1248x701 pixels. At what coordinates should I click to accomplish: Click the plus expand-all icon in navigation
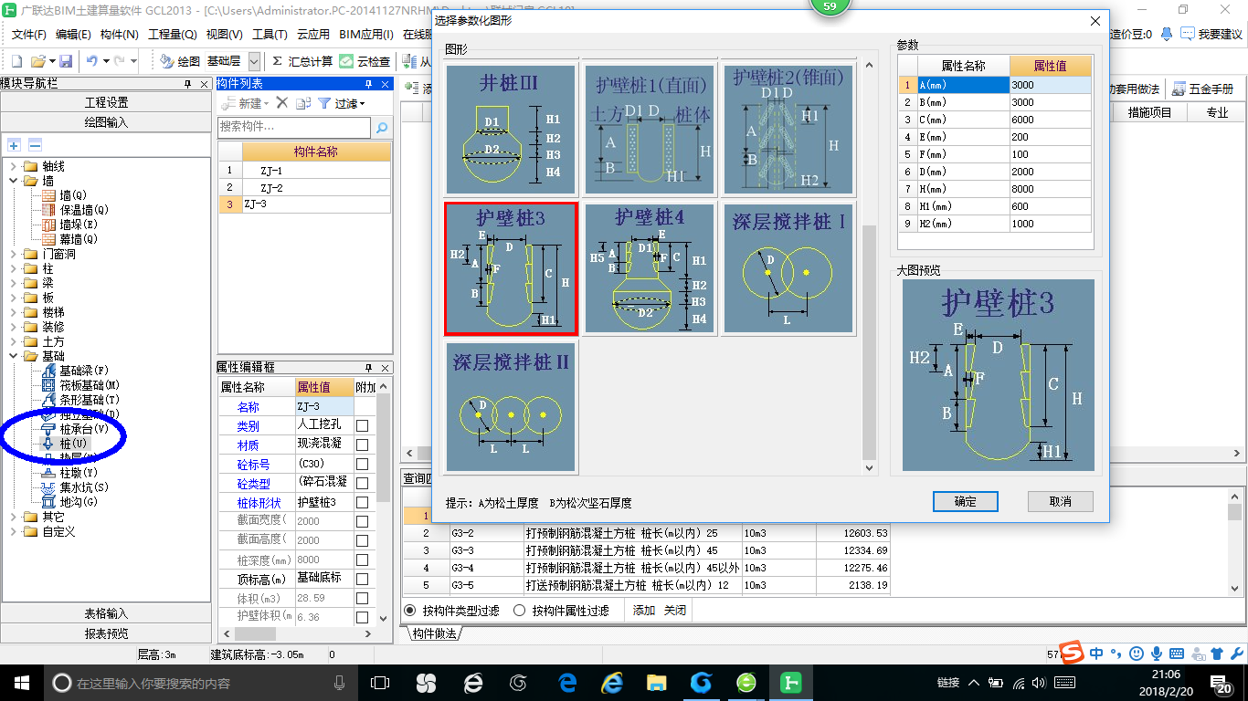click(x=14, y=145)
